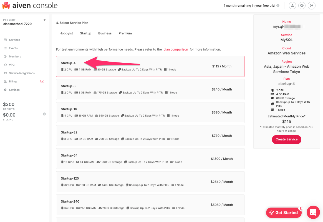
Task: Open the Hobbyist plan tab
Action: click(66, 33)
